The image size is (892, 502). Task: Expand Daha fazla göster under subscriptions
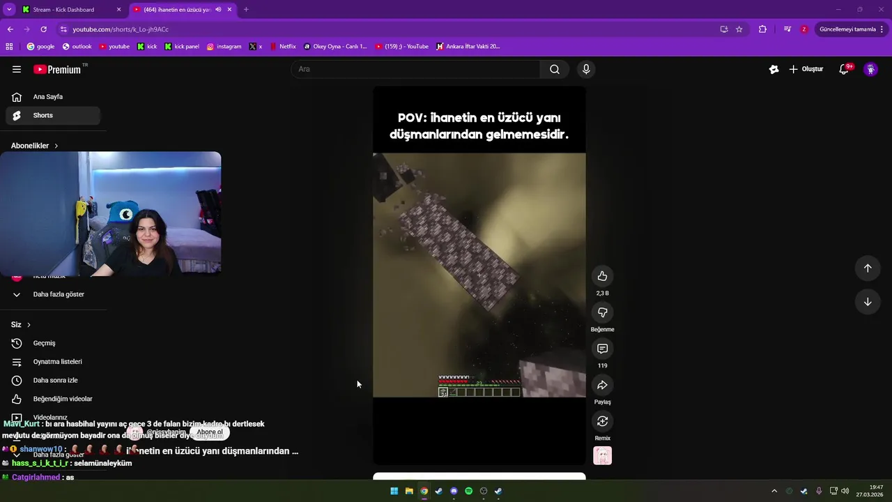(52, 294)
